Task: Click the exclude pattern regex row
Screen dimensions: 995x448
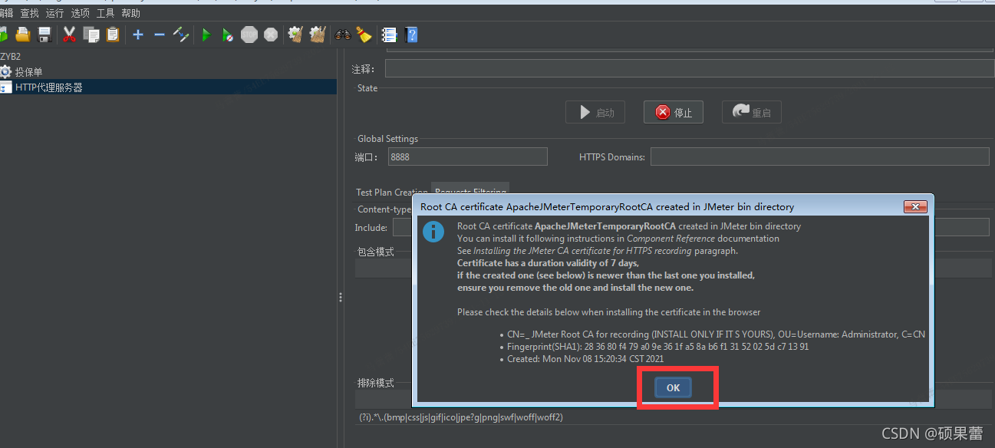Action: point(460,417)
